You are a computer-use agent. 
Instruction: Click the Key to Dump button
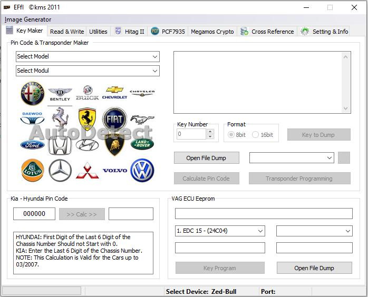pyautogui.click(x=319, y=135)
